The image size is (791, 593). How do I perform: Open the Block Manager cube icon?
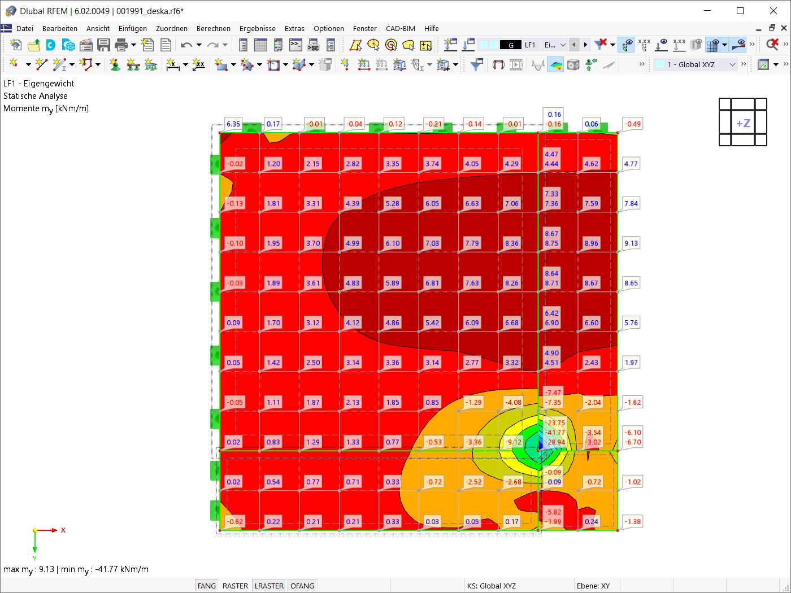pos(69,45)
